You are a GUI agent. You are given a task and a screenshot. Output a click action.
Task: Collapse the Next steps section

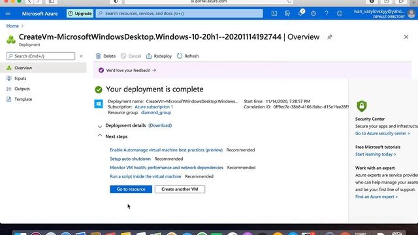click(x=100, y=136)
